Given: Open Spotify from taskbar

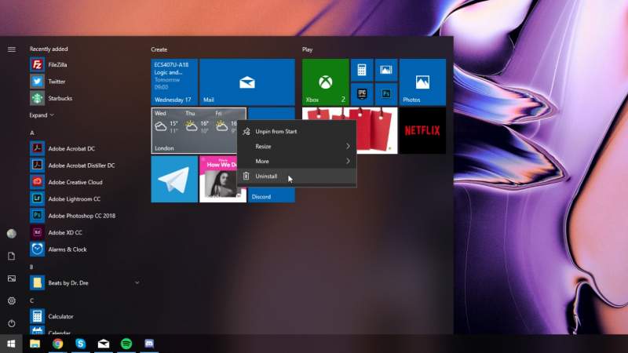Looking at the screenshot, I should coord(126,344).
